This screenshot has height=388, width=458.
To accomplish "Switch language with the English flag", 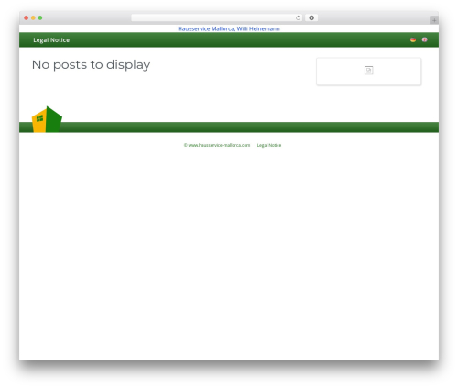I will pyautogui.click(x=424, y=39).
